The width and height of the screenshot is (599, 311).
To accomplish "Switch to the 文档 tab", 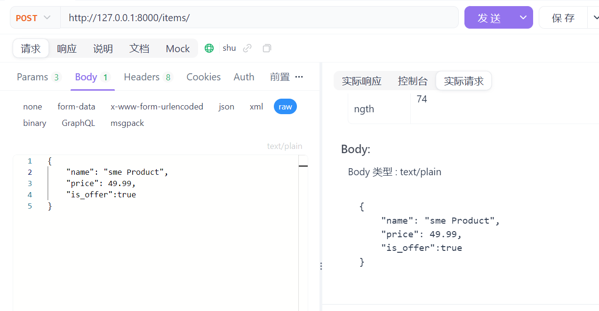I will pyautogui.click(x=139, y=48).
